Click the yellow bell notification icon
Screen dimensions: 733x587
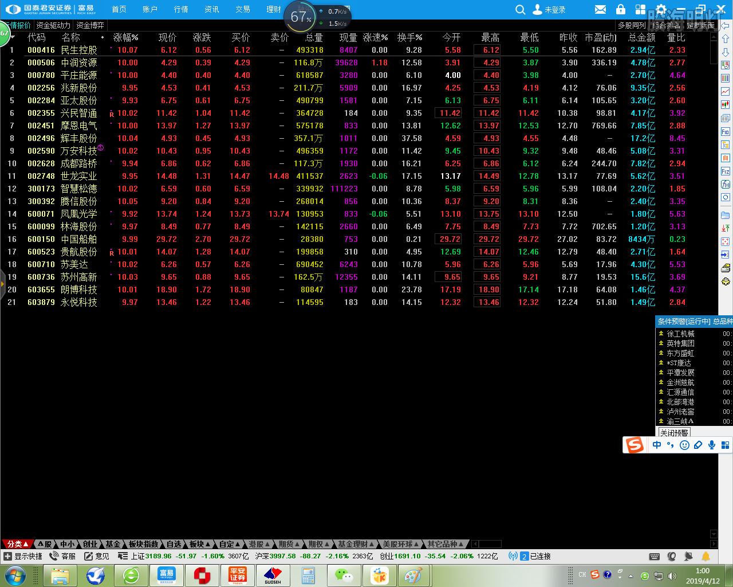706,556
